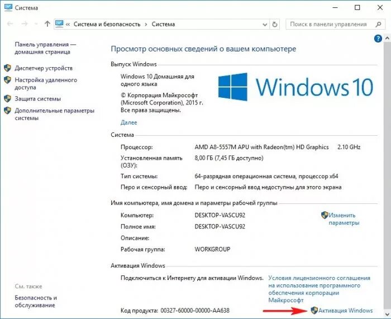
Task: Click the product code '00327-60000-00000-AA638'
Action: pyautogui.click(x=195, y=311)
